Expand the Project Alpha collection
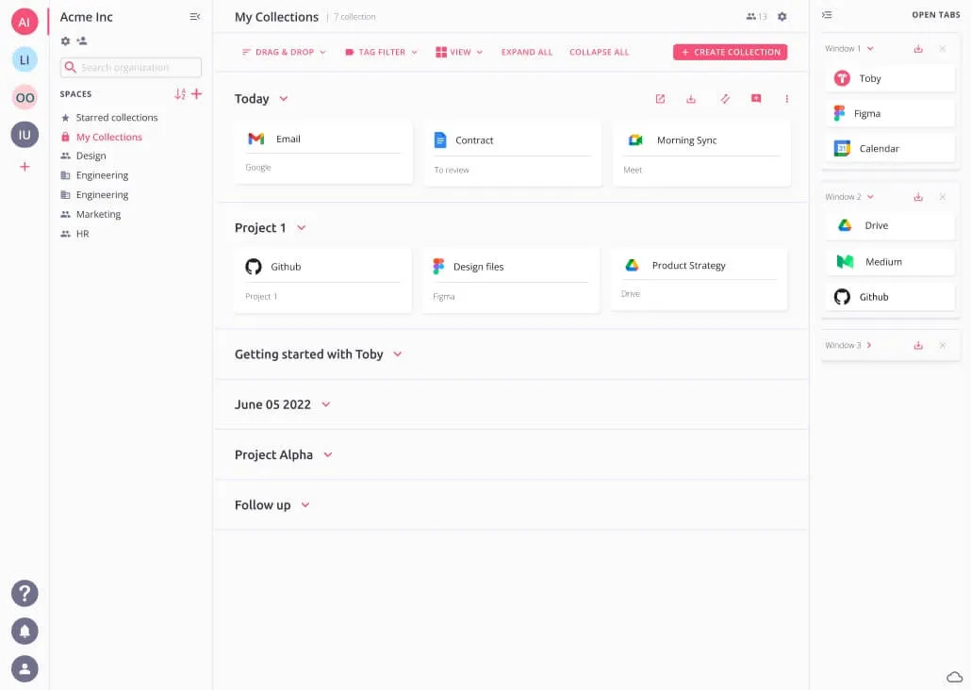The image size is (971, 690). click(327, 454)
